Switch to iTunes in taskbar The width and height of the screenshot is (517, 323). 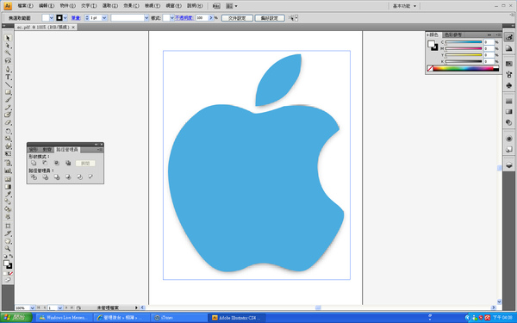tap(178, 317)
